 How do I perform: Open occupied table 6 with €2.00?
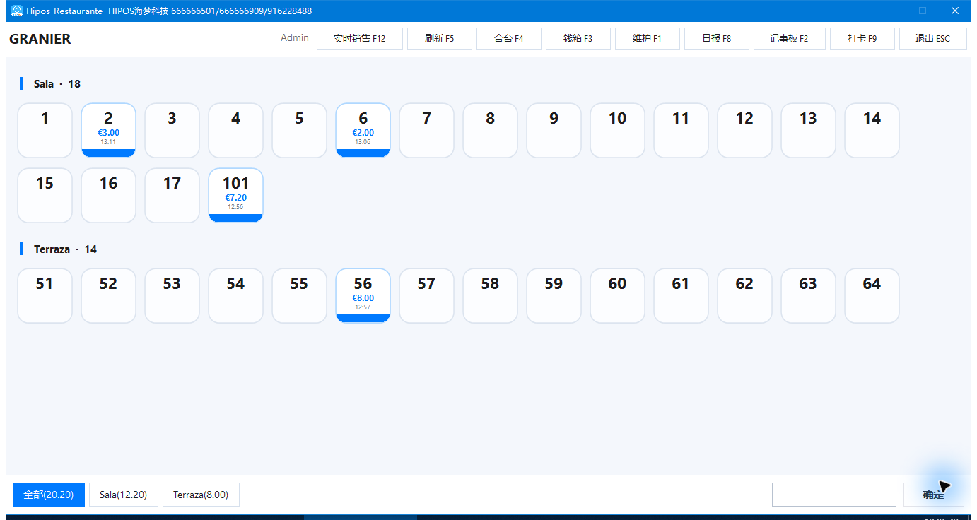click(363, 130)
